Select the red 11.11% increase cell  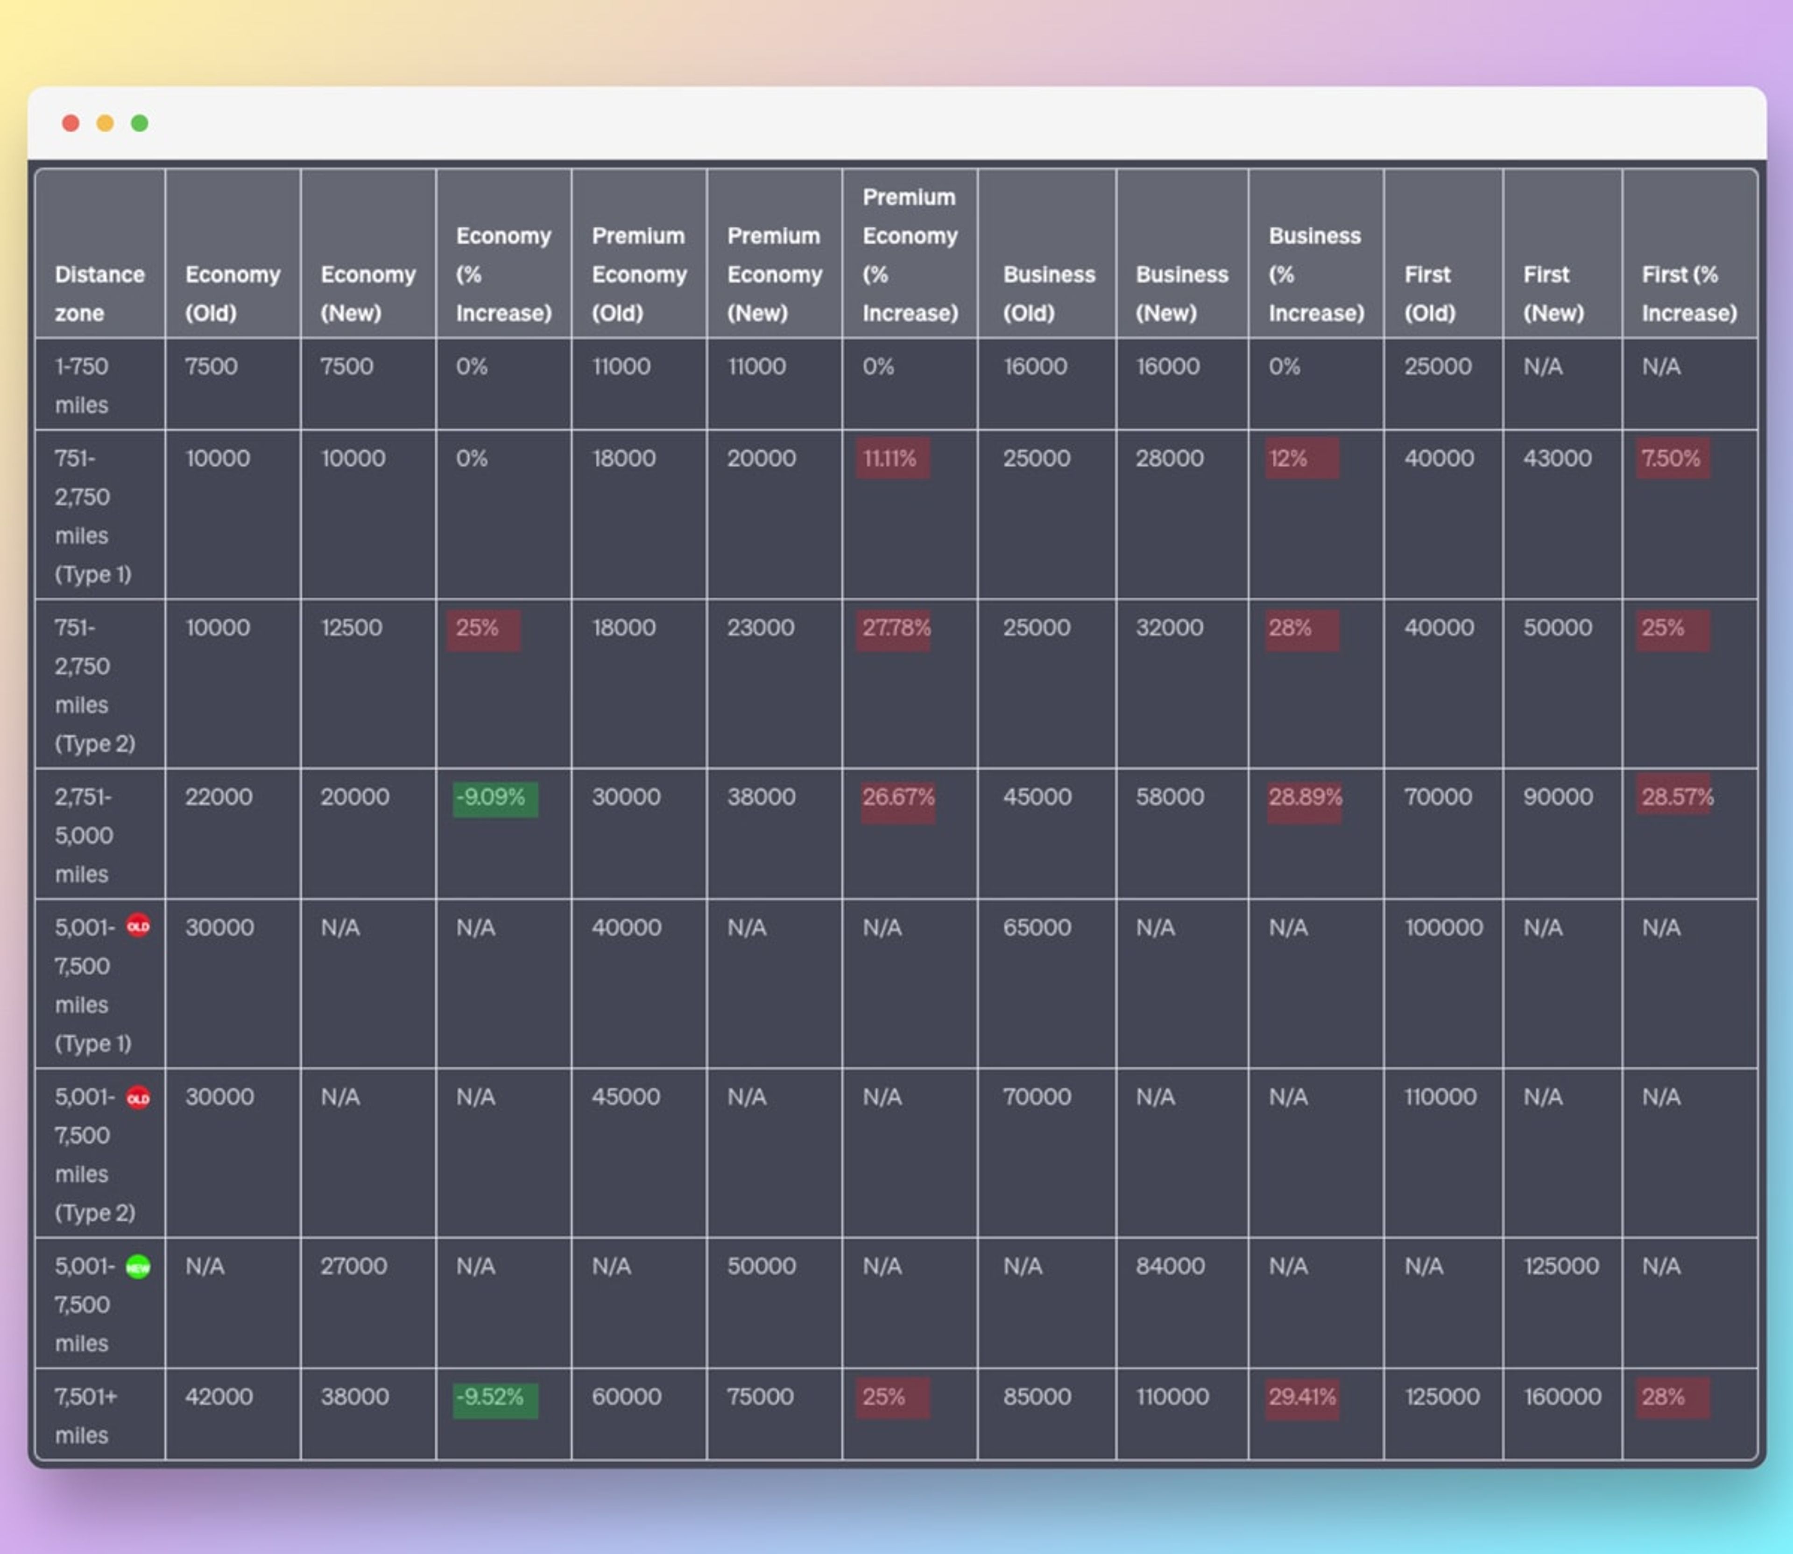892,458
